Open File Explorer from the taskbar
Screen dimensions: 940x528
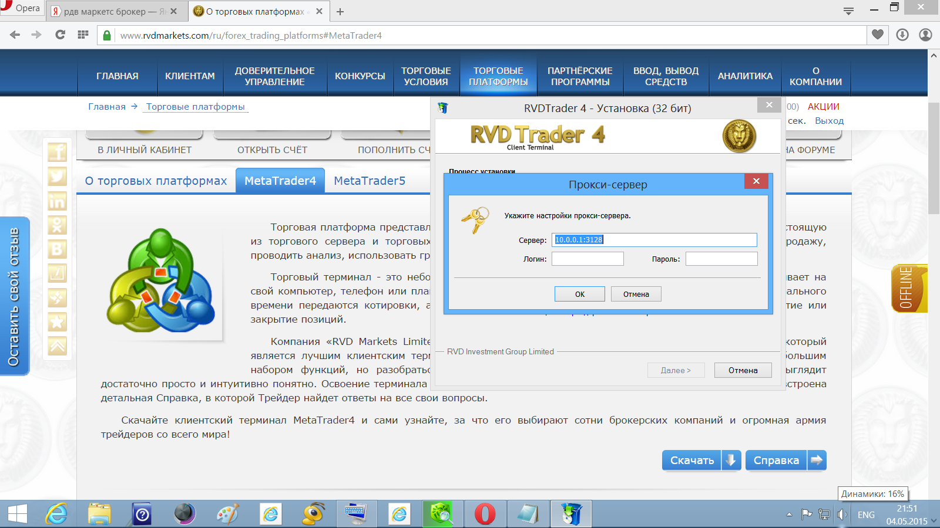point(99,515)
